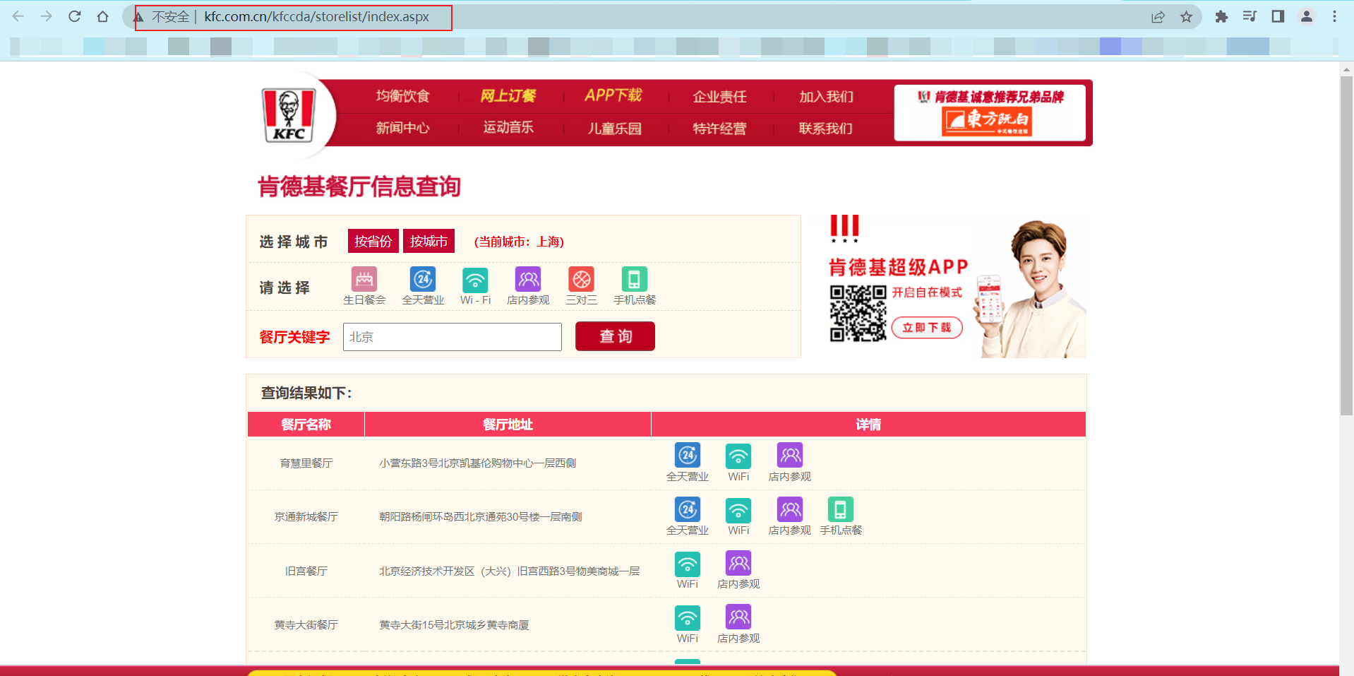Screen dimensions: 1354x676
Task: Select restaurant name 京通新城餐厅
Action: (306, 517)
